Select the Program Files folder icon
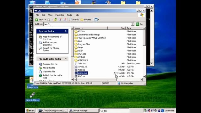The image size is (201, 113). [x=76, y=44]
